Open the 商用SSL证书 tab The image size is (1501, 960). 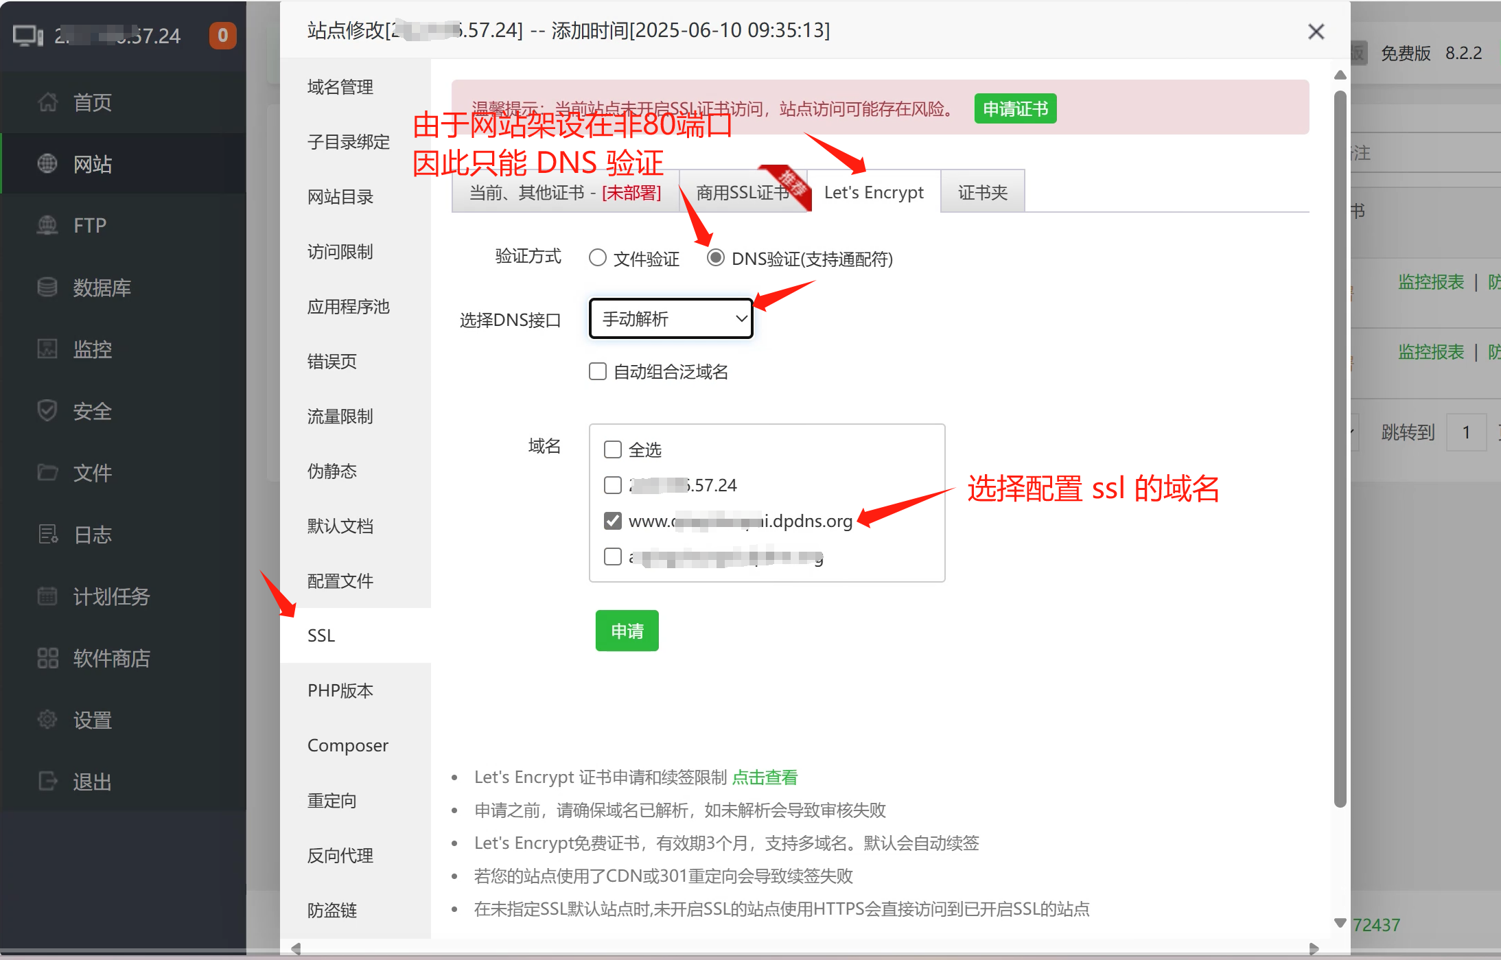pos(743,193)
